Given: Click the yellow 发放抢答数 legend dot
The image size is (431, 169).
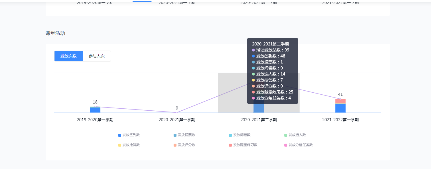Looking at the screenshot, I should (120, 145).
